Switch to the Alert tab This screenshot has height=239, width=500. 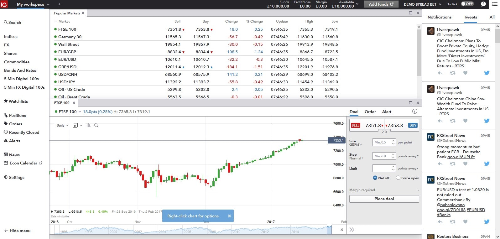(x=387, y=112)
